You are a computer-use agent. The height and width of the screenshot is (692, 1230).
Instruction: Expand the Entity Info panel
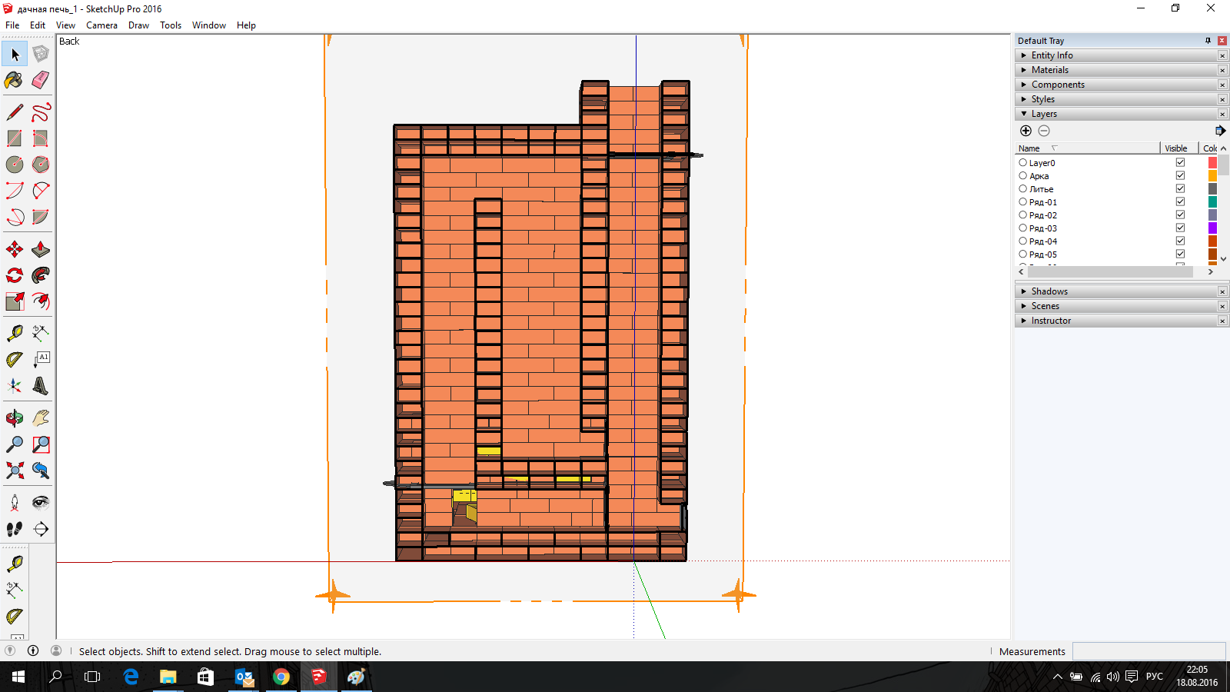(x=1052, y=55)
